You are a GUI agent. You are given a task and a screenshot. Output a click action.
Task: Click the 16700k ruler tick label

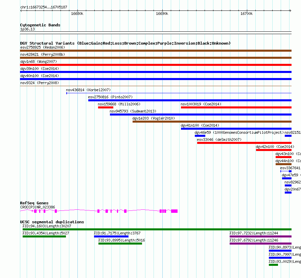coord(247,14)
